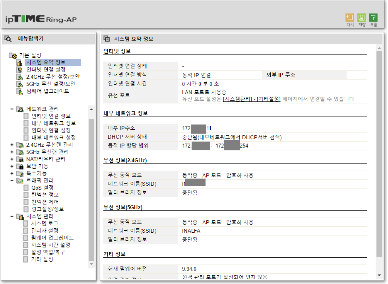388x284 pixels.
Task: Select the QoS 설정 page item
Action: point(42,188)
